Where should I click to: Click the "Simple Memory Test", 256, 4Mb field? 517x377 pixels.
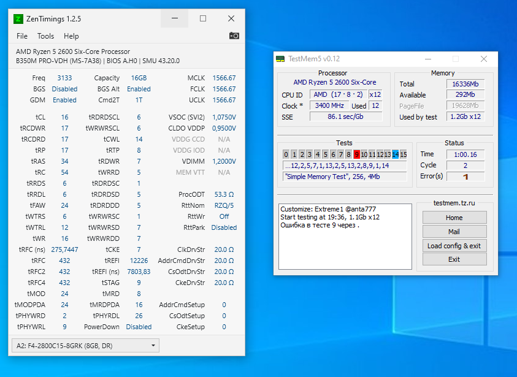point(345,177)
